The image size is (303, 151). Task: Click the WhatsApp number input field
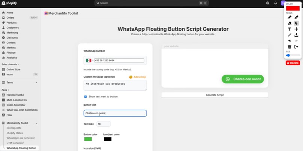coord(119,60)
